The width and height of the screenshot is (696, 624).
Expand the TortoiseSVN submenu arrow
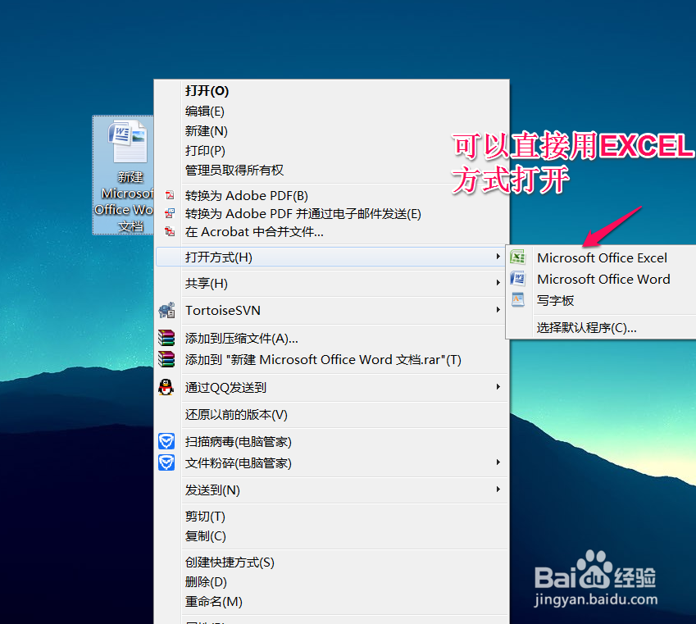498,310
